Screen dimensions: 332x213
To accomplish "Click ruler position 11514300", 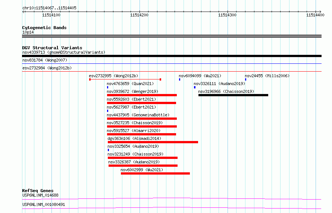I will point(228,15).
